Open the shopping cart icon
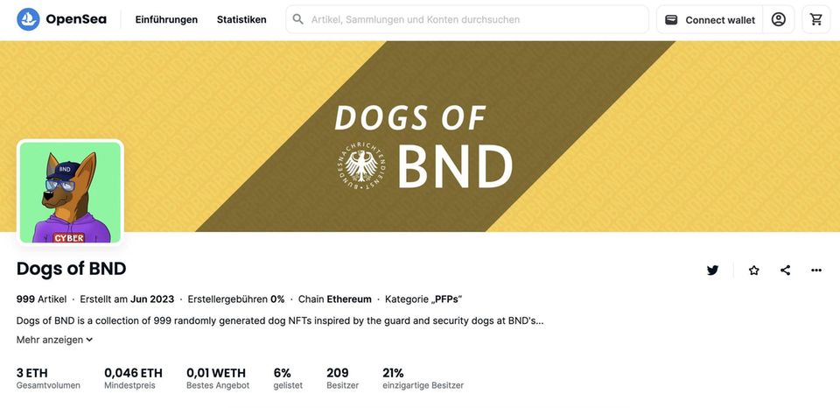840x408 pixels. point(815,20)
